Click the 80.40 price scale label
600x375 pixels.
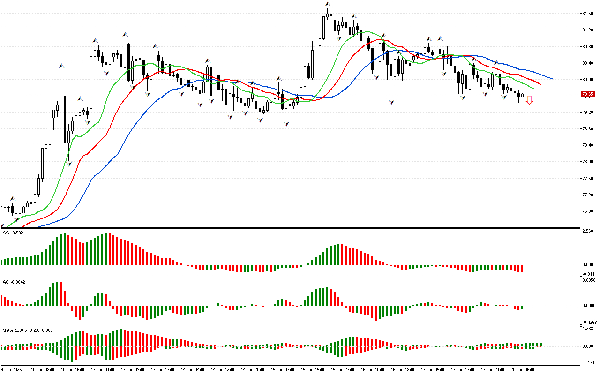tap(587, 63)
